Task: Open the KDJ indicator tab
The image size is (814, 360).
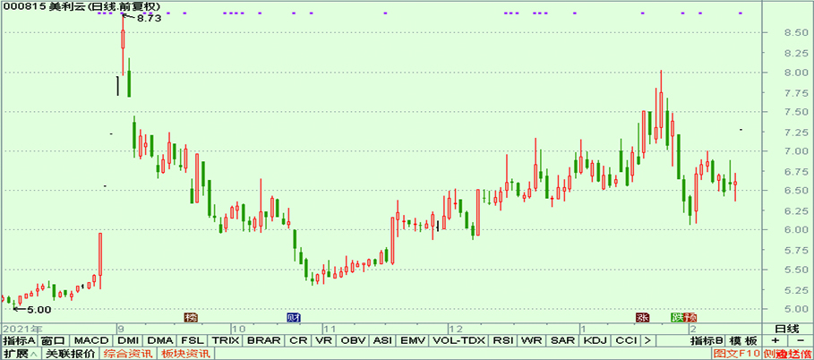Action: pyautogui.click(x=595, y=341)
